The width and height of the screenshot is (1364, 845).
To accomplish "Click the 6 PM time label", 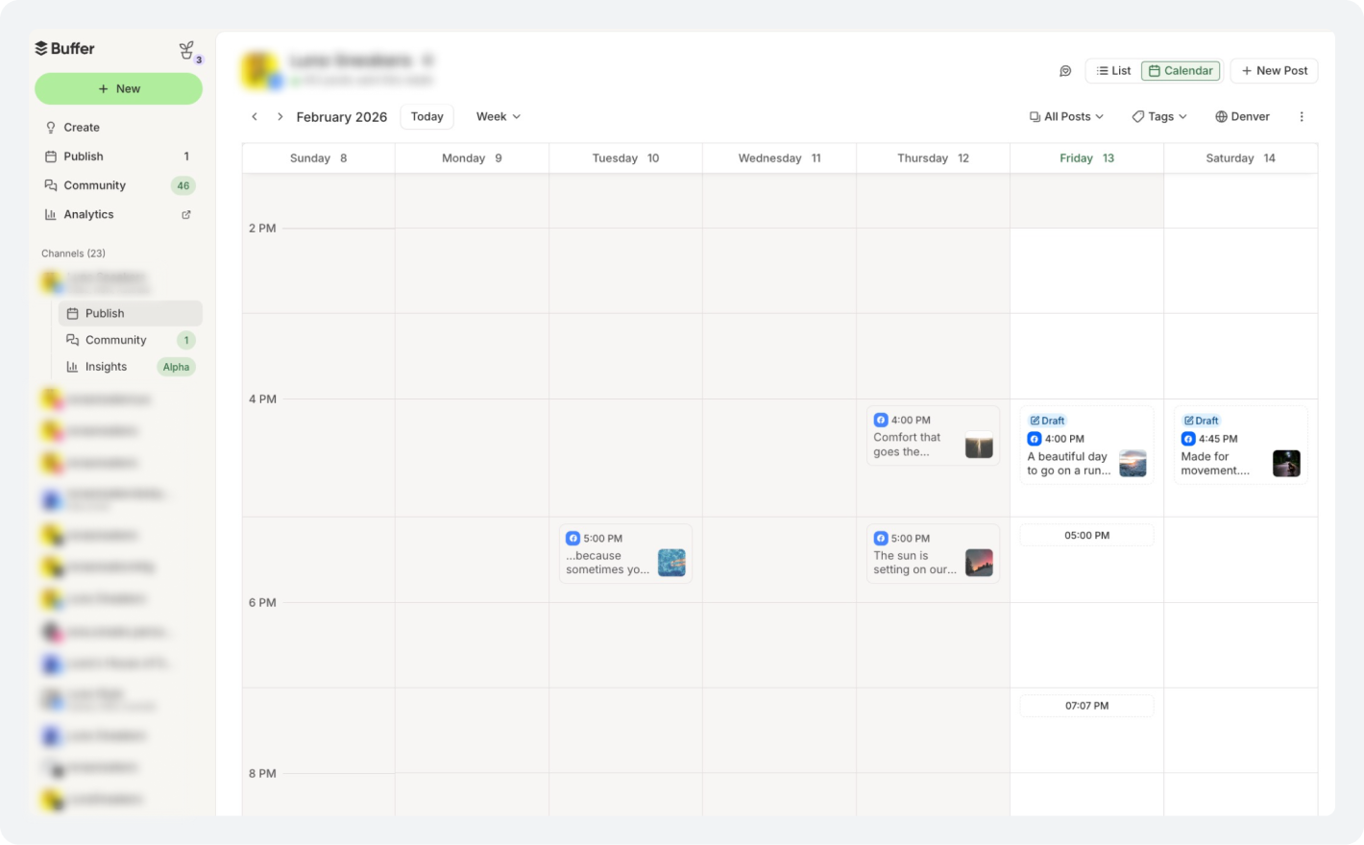I will click(x=262, y=603).
